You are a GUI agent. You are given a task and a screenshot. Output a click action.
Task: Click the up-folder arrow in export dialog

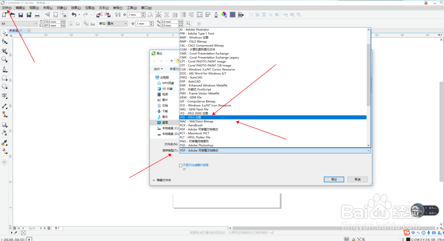click(x=171, y=61)
